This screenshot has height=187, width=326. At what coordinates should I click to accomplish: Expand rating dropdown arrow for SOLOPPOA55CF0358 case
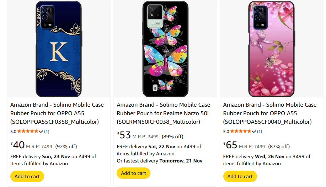coord(41,132)
